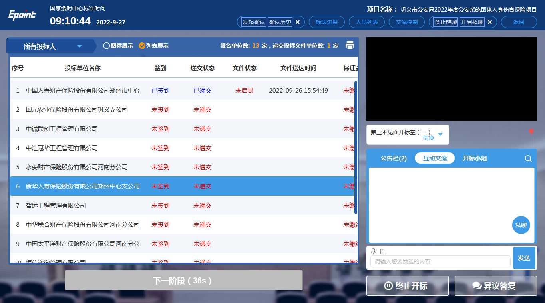Image resolution: width=545 pixels, height=303 pixels.
Task: Click the 文件状态 column header
Action: click(245, 68)
